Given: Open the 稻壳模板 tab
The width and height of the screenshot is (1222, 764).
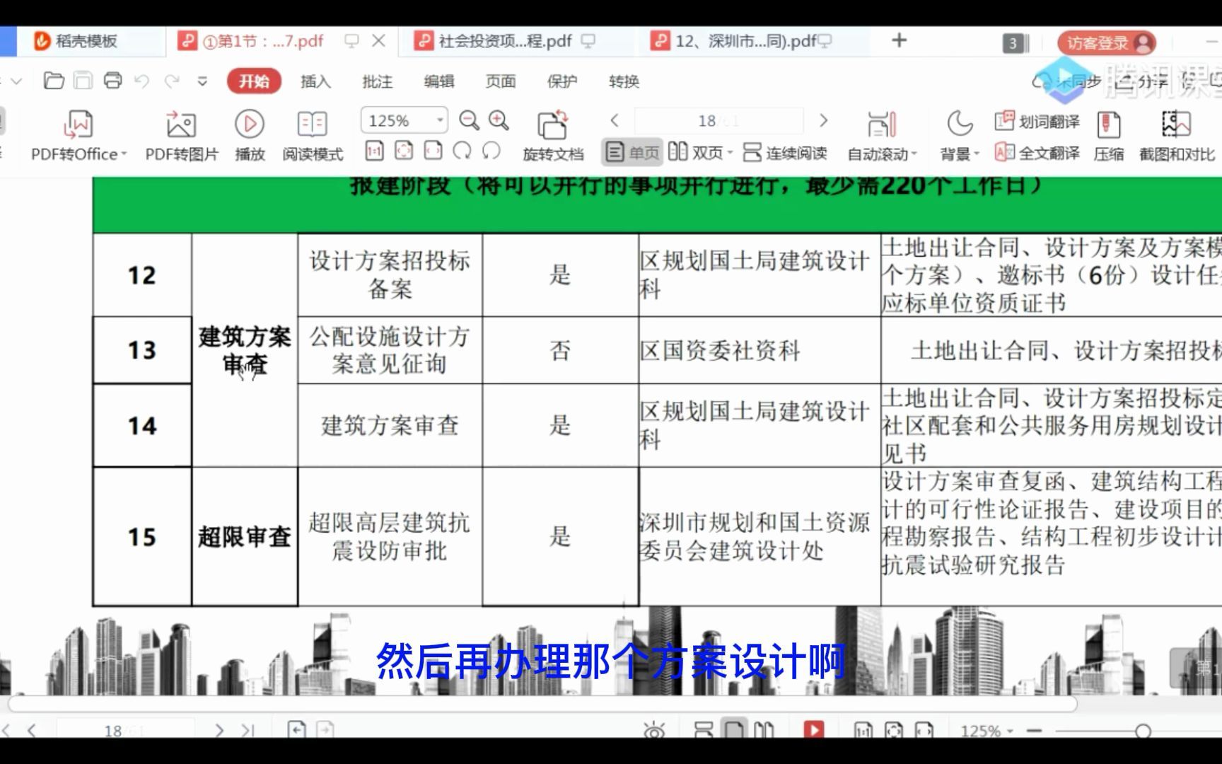Looking at the screenshot, I should (x=76, y=41).
